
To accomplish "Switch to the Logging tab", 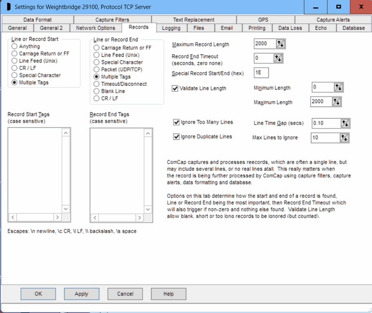I will 171,28.
